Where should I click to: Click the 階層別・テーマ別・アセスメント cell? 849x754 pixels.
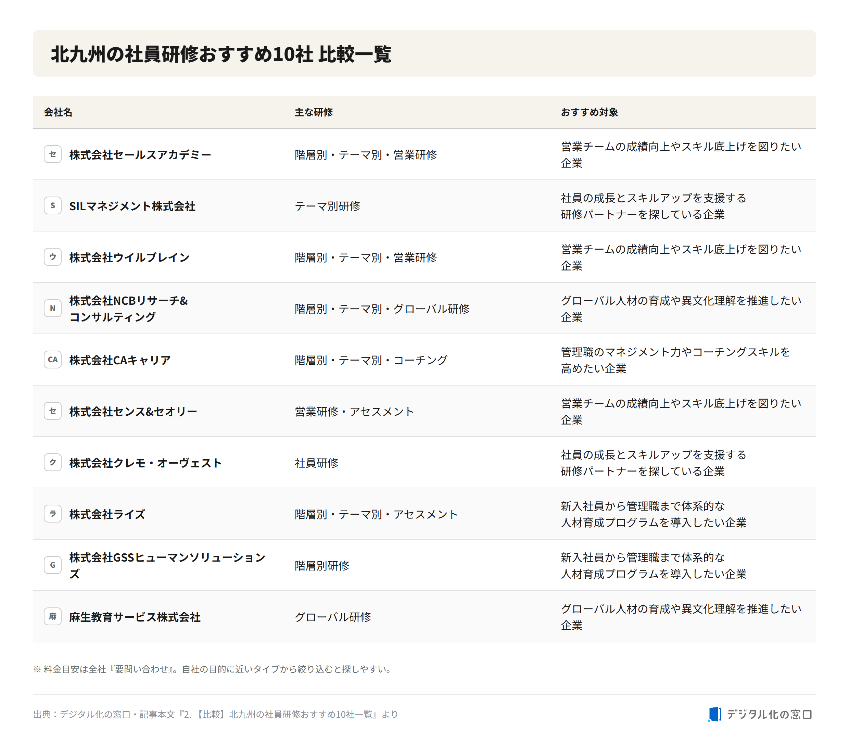click(377, 514)
